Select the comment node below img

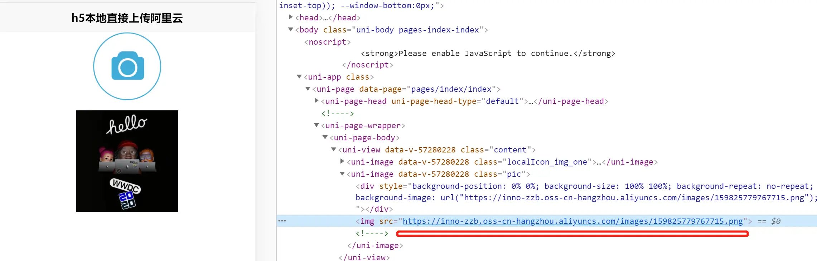click(372, 234)
